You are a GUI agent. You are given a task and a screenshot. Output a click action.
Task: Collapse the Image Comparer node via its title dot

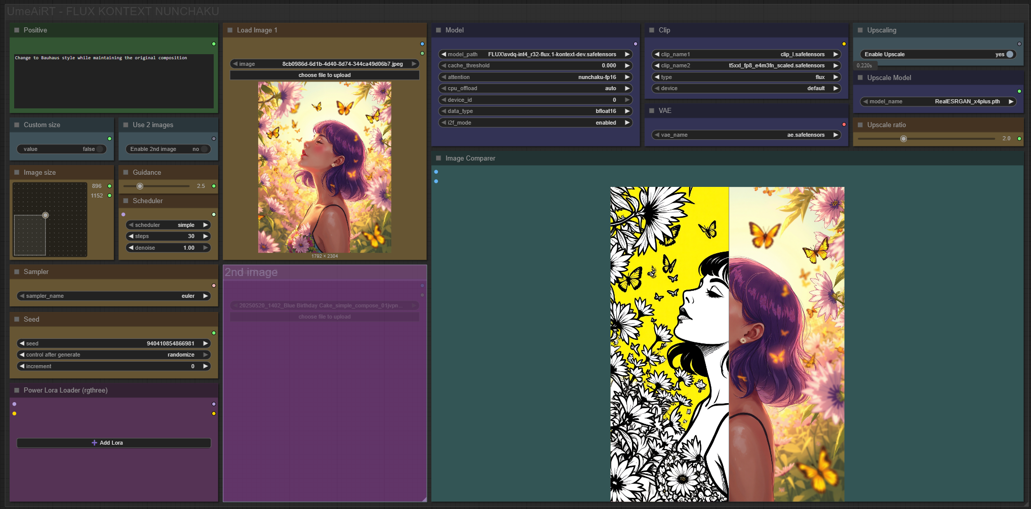439,159
